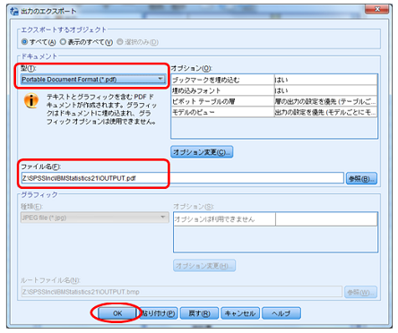Click the information icon beside the PDF description
398x333 pixels.
click(31, 100)
